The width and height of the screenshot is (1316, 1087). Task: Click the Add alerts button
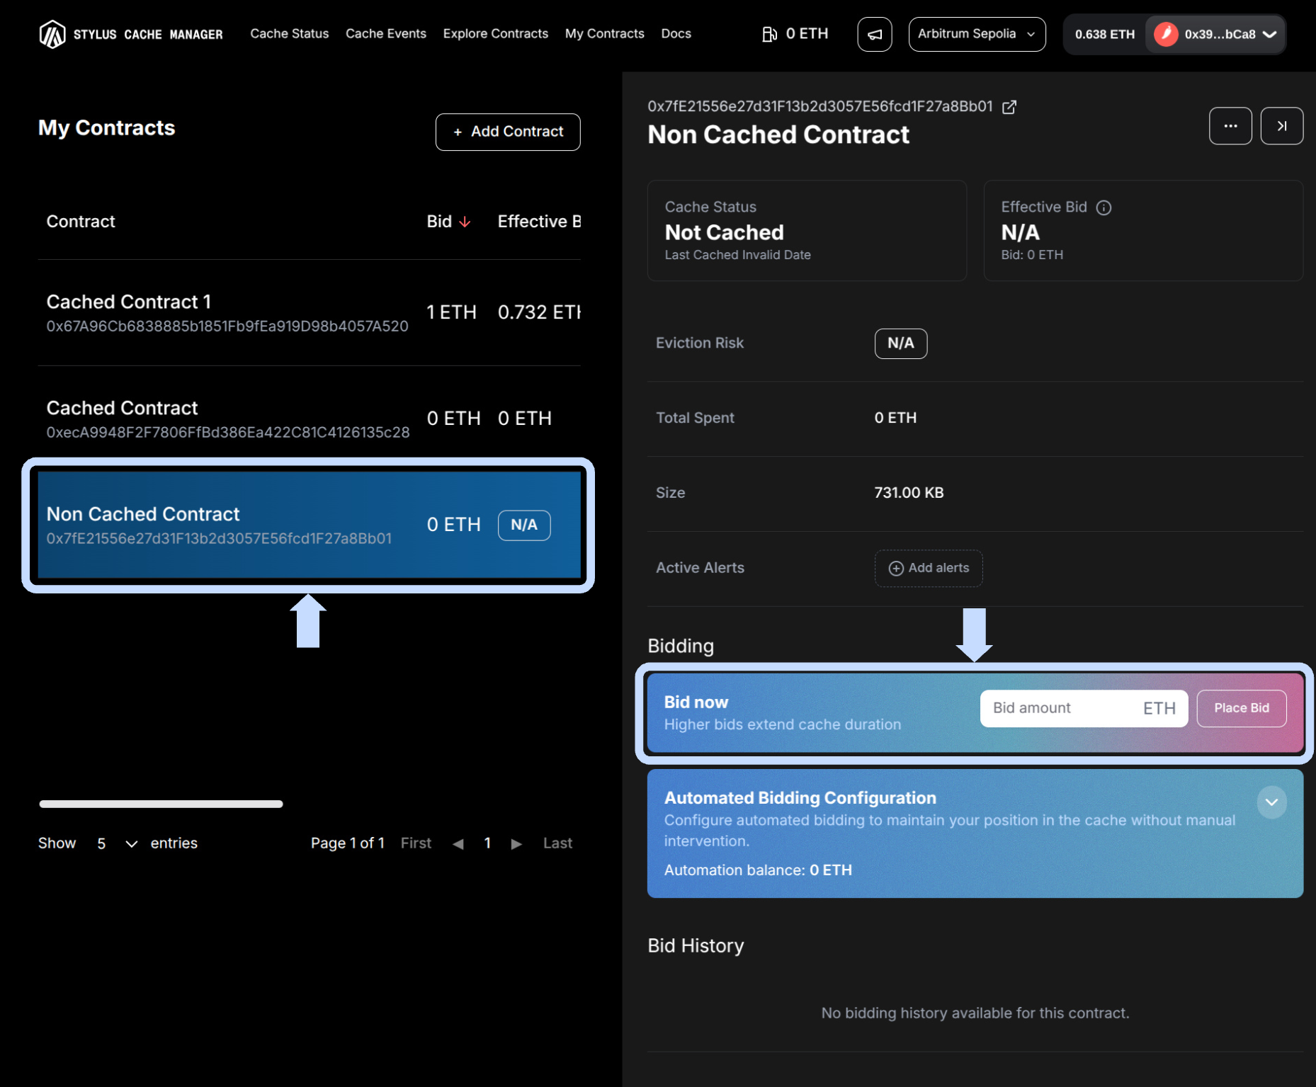click(x=929, y=568)
